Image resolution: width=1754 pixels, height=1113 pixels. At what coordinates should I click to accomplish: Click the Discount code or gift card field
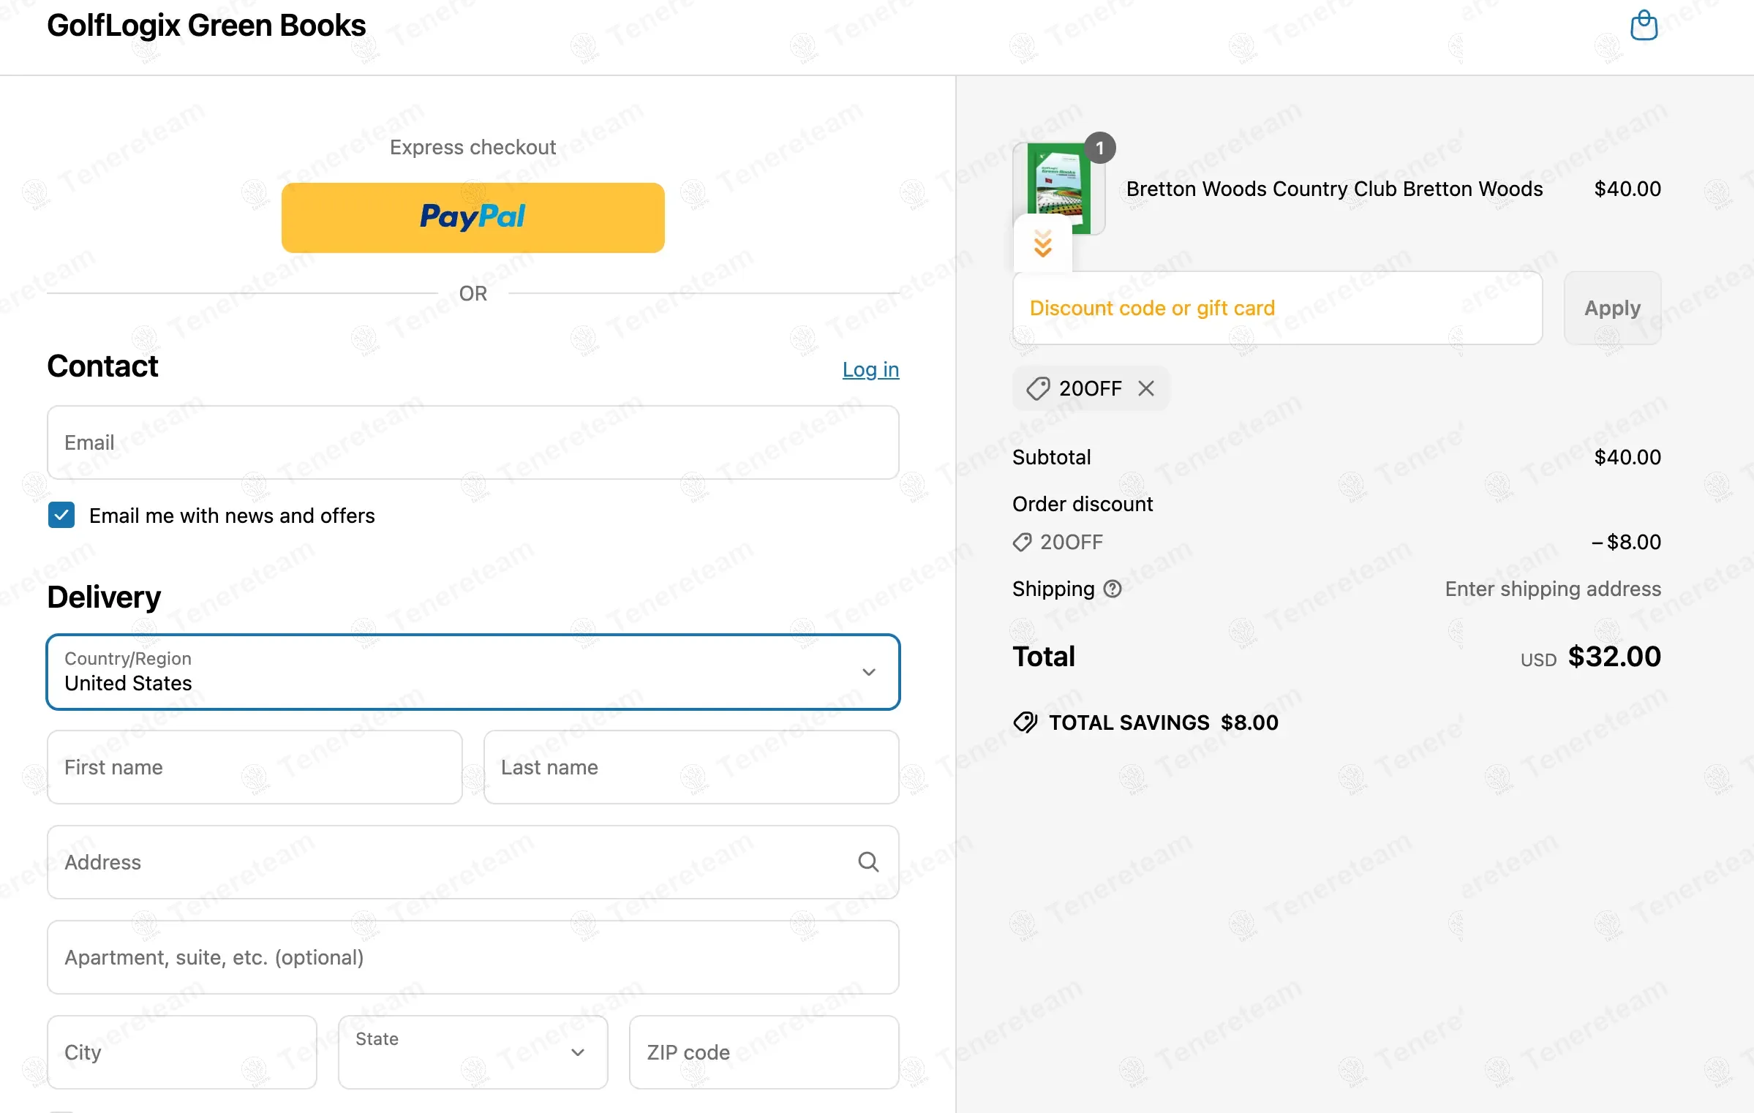tap(1278, 308)
